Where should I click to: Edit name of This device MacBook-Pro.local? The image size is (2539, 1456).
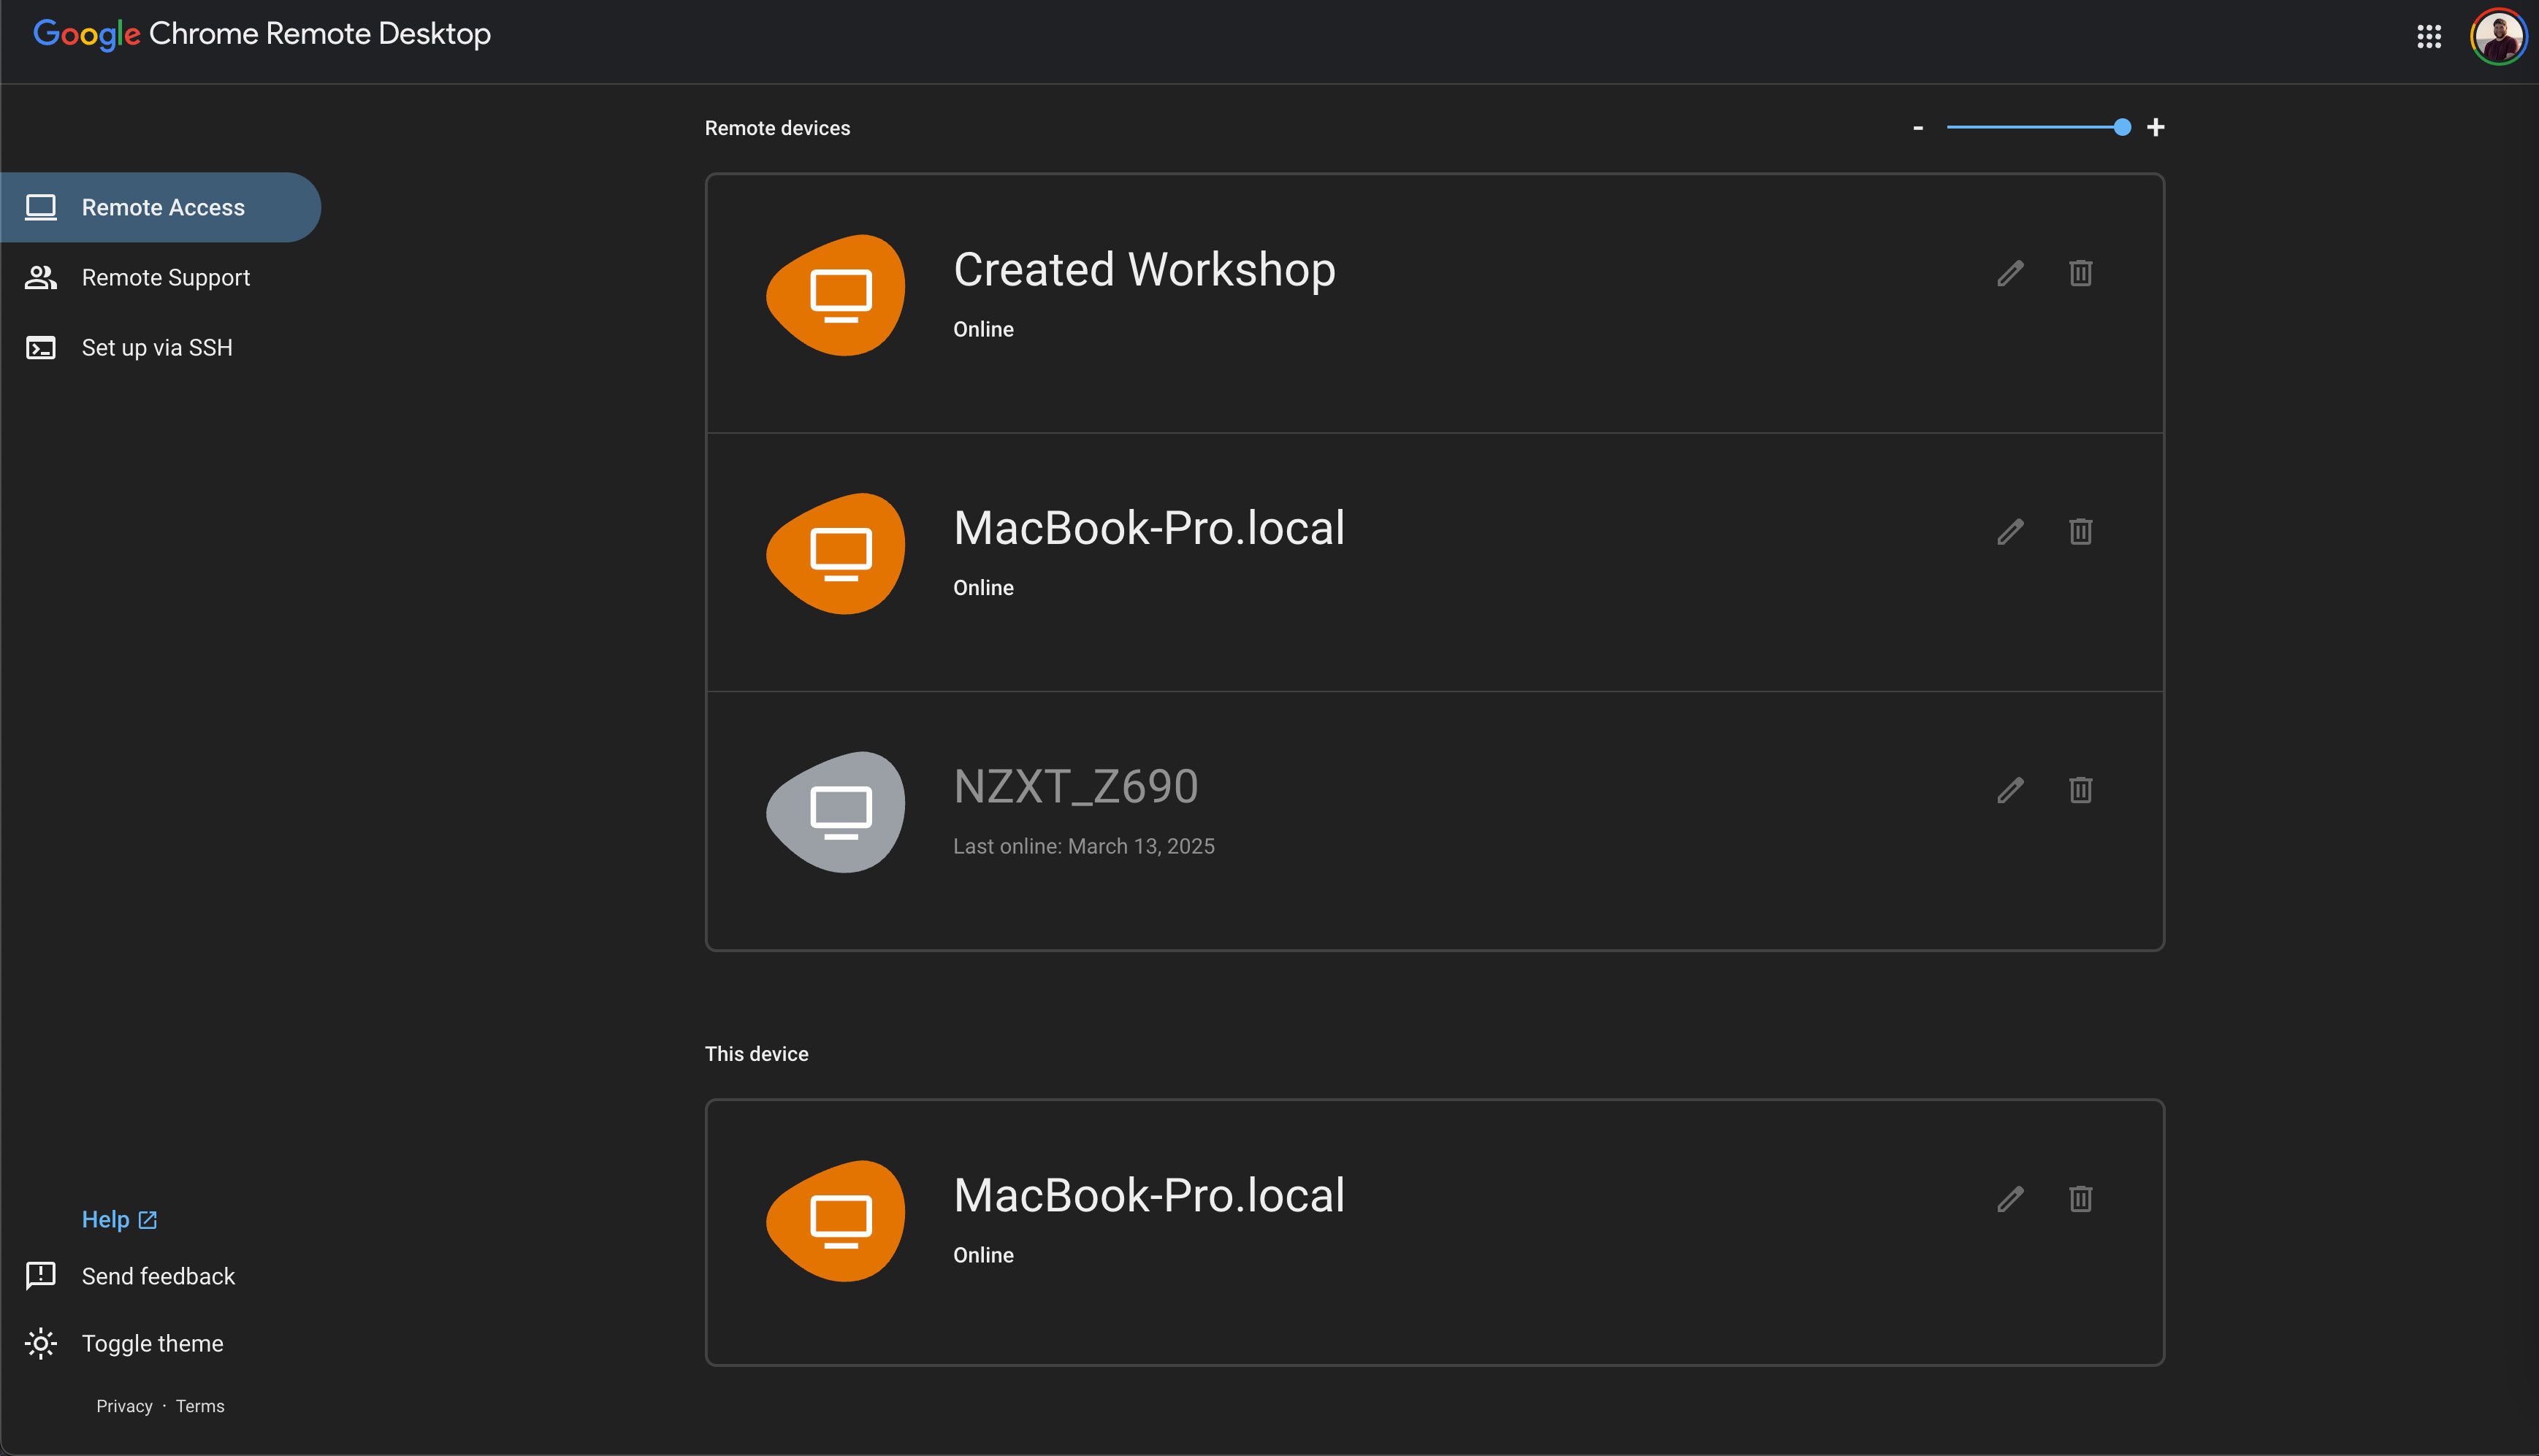click(2010, 1199)
